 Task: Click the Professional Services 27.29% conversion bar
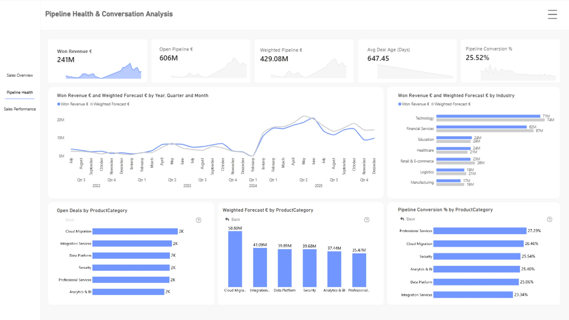pyautogui.click(x=480, y=231)
